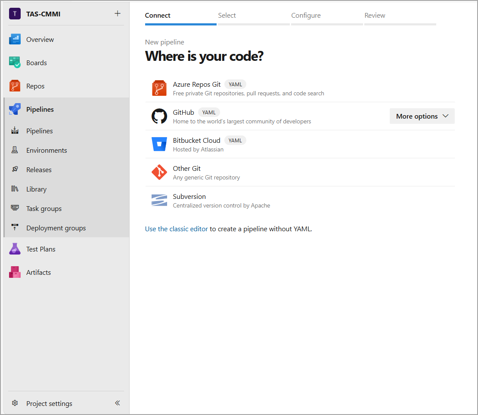
Task: Collapse the left sidebar
Action: pyautogui.click(x=117, y=403)
